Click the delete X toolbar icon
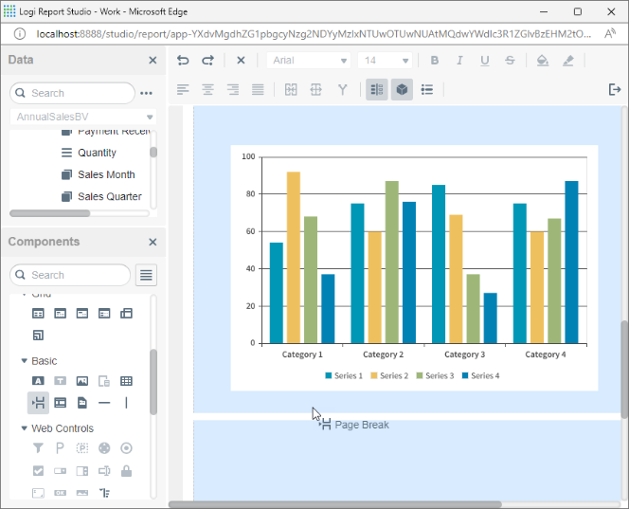Viewport: 629px width, 509px height. point(241,61)
